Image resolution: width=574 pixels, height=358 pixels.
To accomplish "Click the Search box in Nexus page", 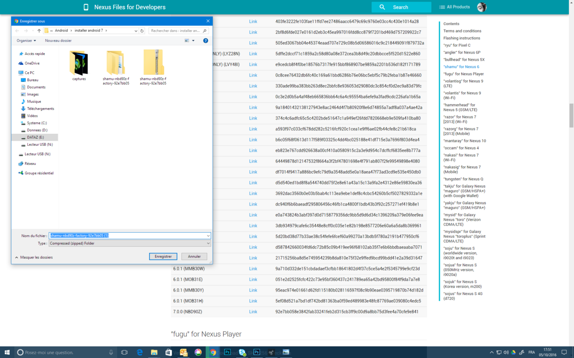I will 401,7.
